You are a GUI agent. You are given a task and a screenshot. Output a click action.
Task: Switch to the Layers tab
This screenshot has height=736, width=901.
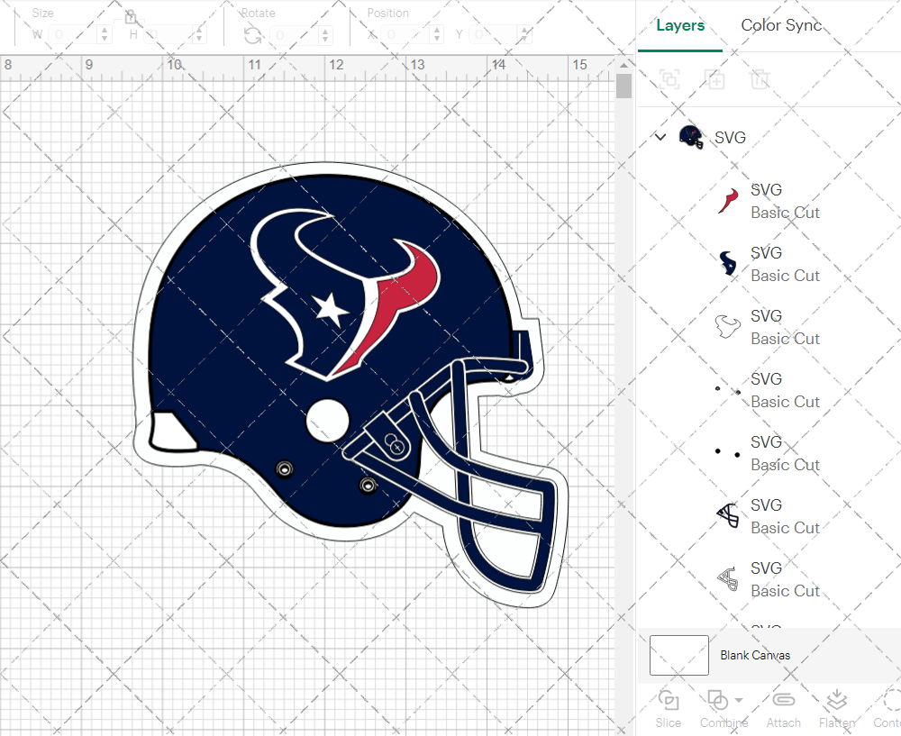pos(679,25)
